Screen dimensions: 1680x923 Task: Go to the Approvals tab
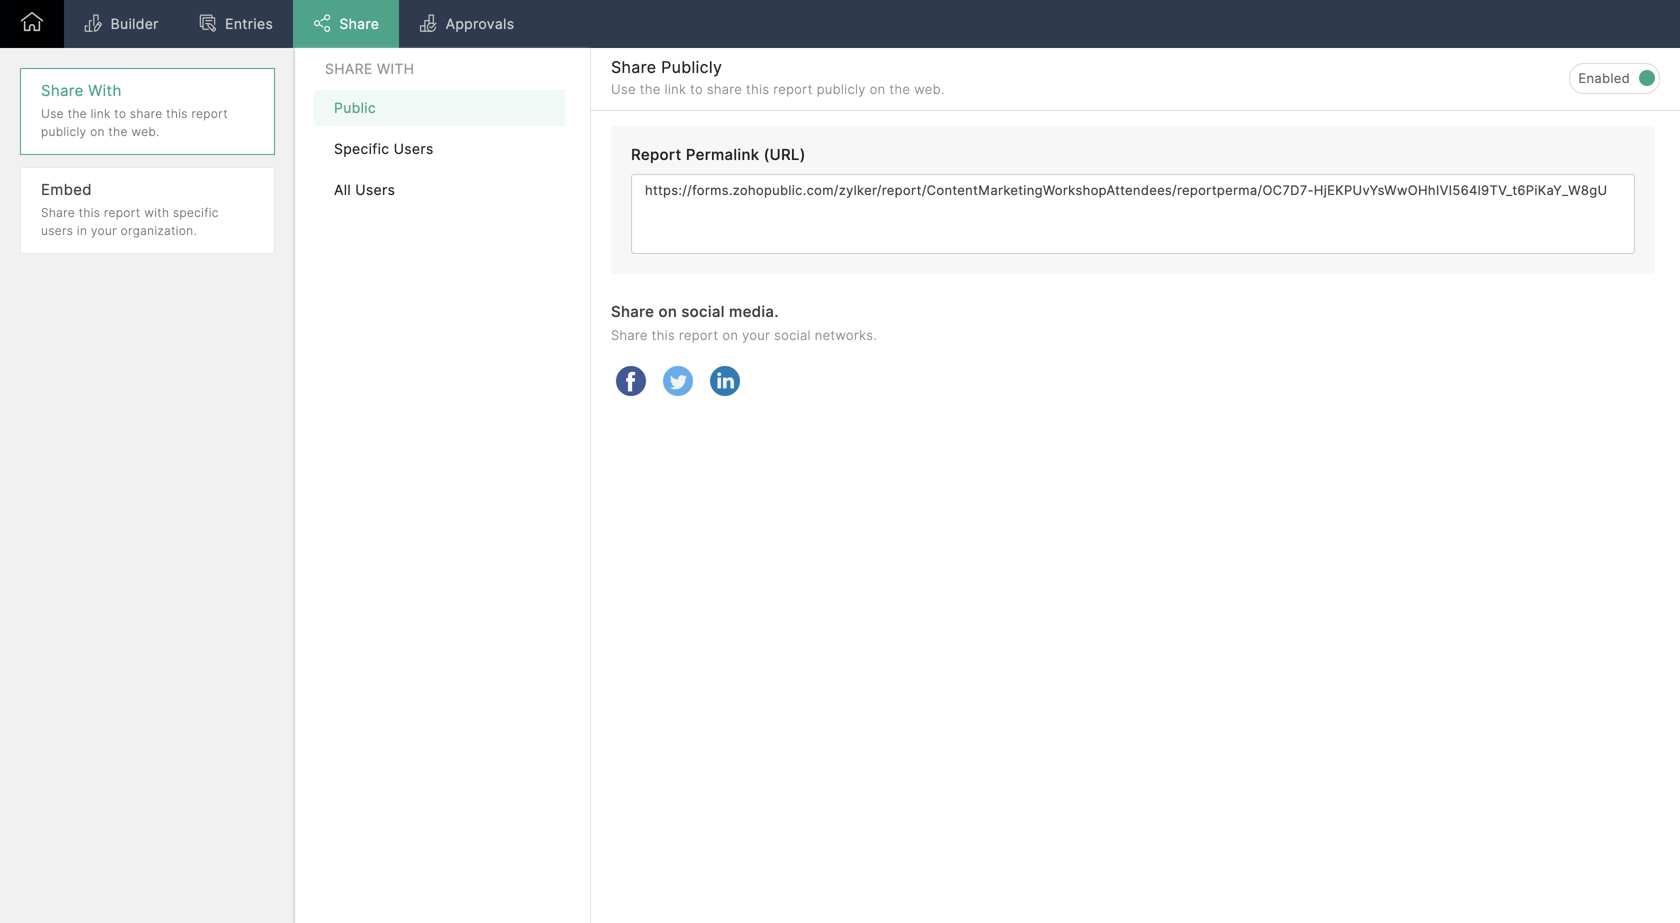tap(478, 23)
